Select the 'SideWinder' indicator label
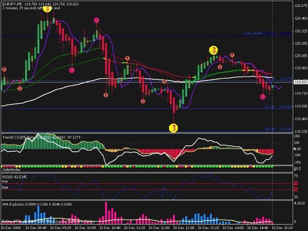Screen dimensions: 308x231 [11, 169]
